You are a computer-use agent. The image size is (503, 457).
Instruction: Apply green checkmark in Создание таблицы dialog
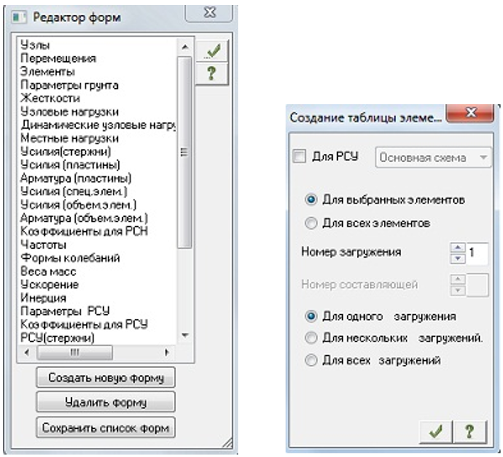tap(435, 432)
